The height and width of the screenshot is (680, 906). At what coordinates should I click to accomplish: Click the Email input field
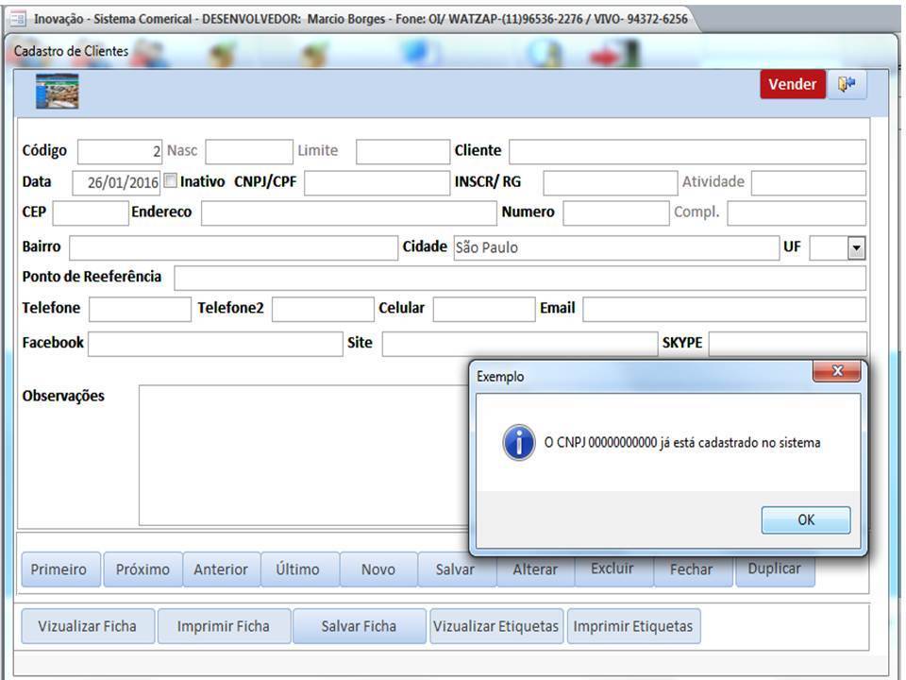725,310
